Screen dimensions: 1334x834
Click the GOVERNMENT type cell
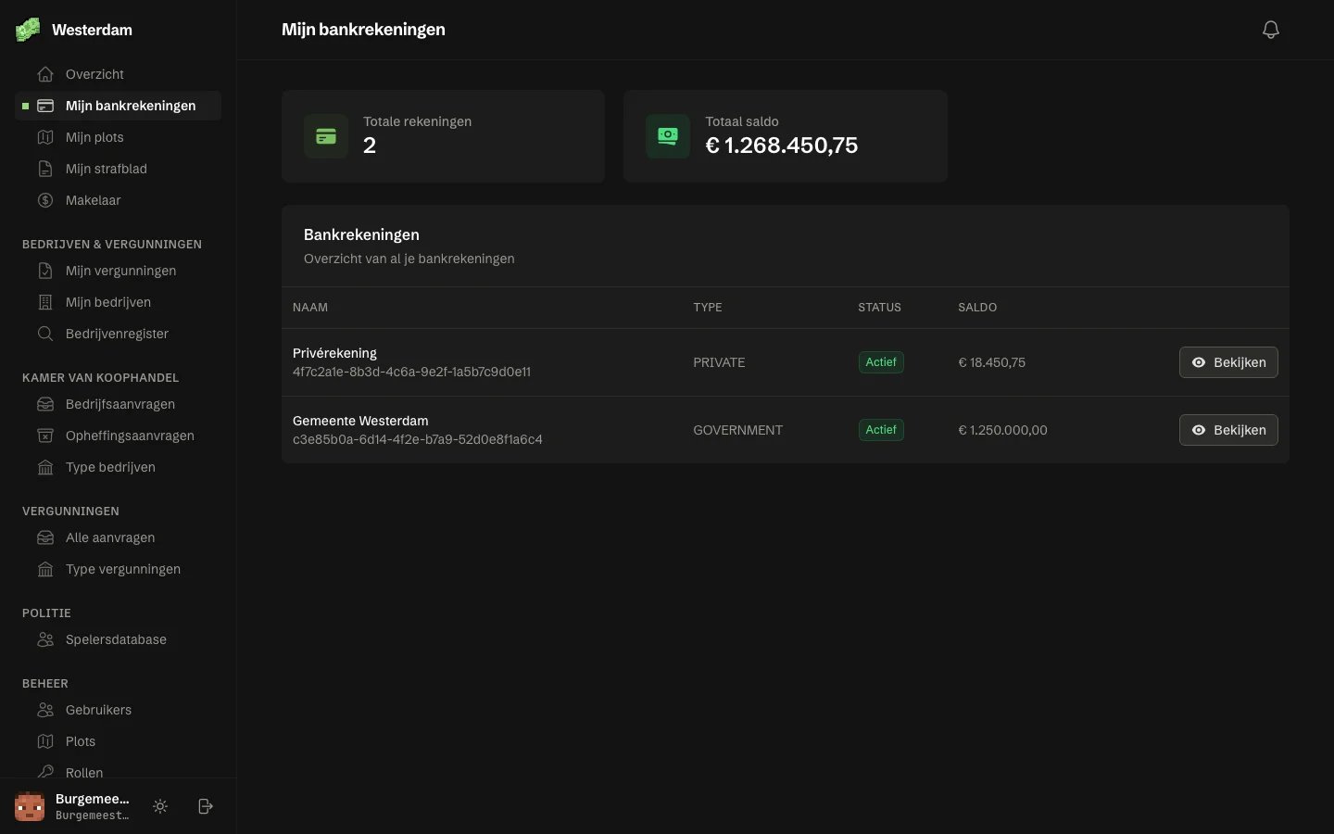pos(738,430)
